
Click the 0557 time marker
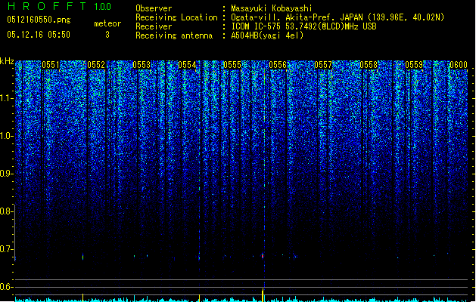323,65
